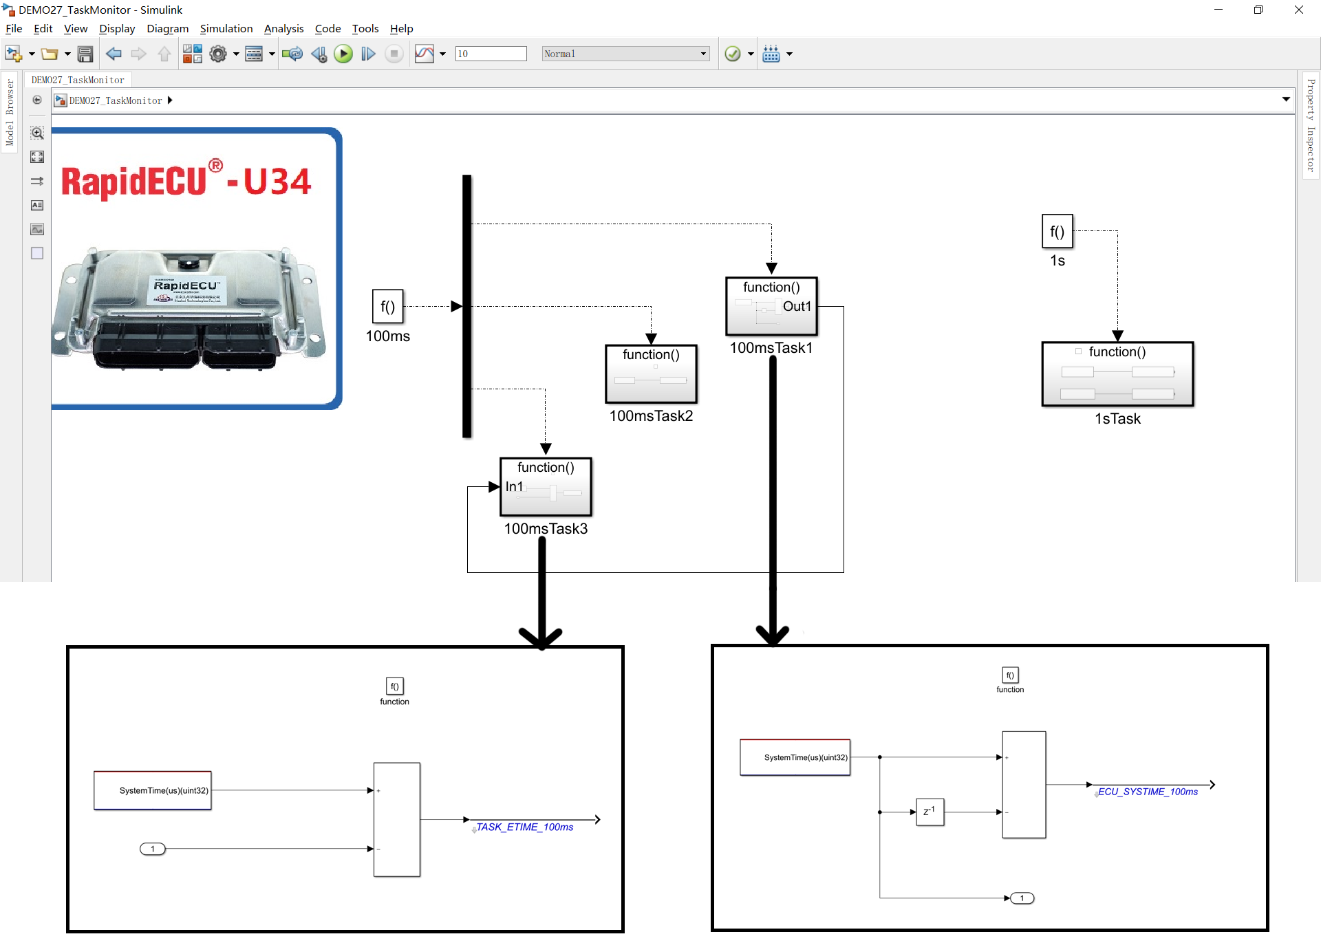Image resolution: width=1321 pixels, height=943 pixels.
Task: Select the Image insert palette tool
Action: click(37, 229)
